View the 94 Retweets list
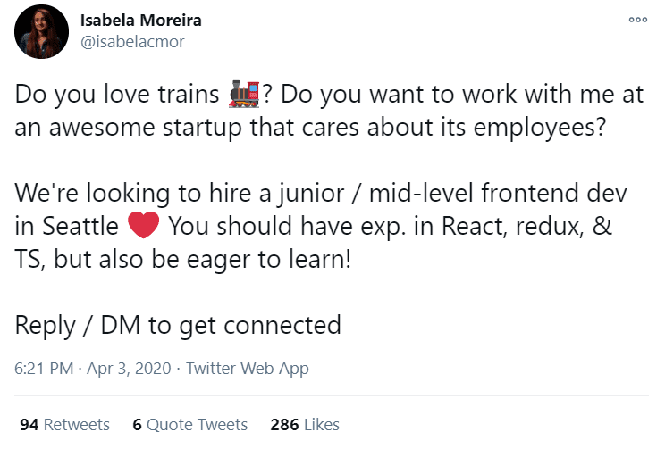The image size is (665, 449). pos(64,424)
